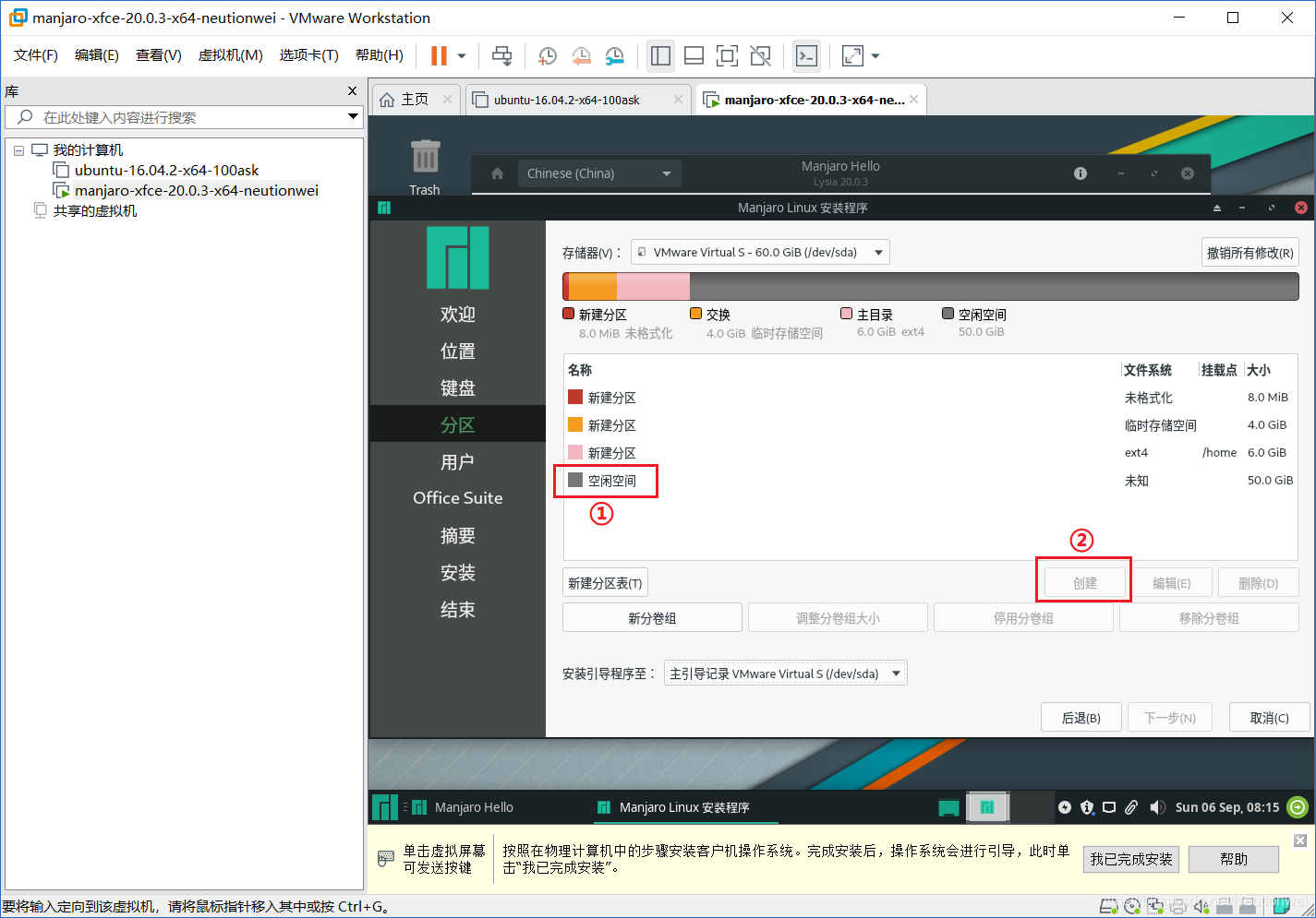Click the 新建分区表(T) button
1316x918 pixels.
click(x=605, y=583)
